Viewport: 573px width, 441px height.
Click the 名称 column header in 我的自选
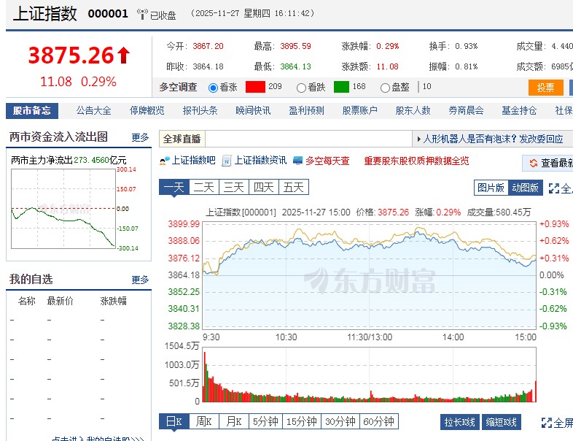coord(27,302)
